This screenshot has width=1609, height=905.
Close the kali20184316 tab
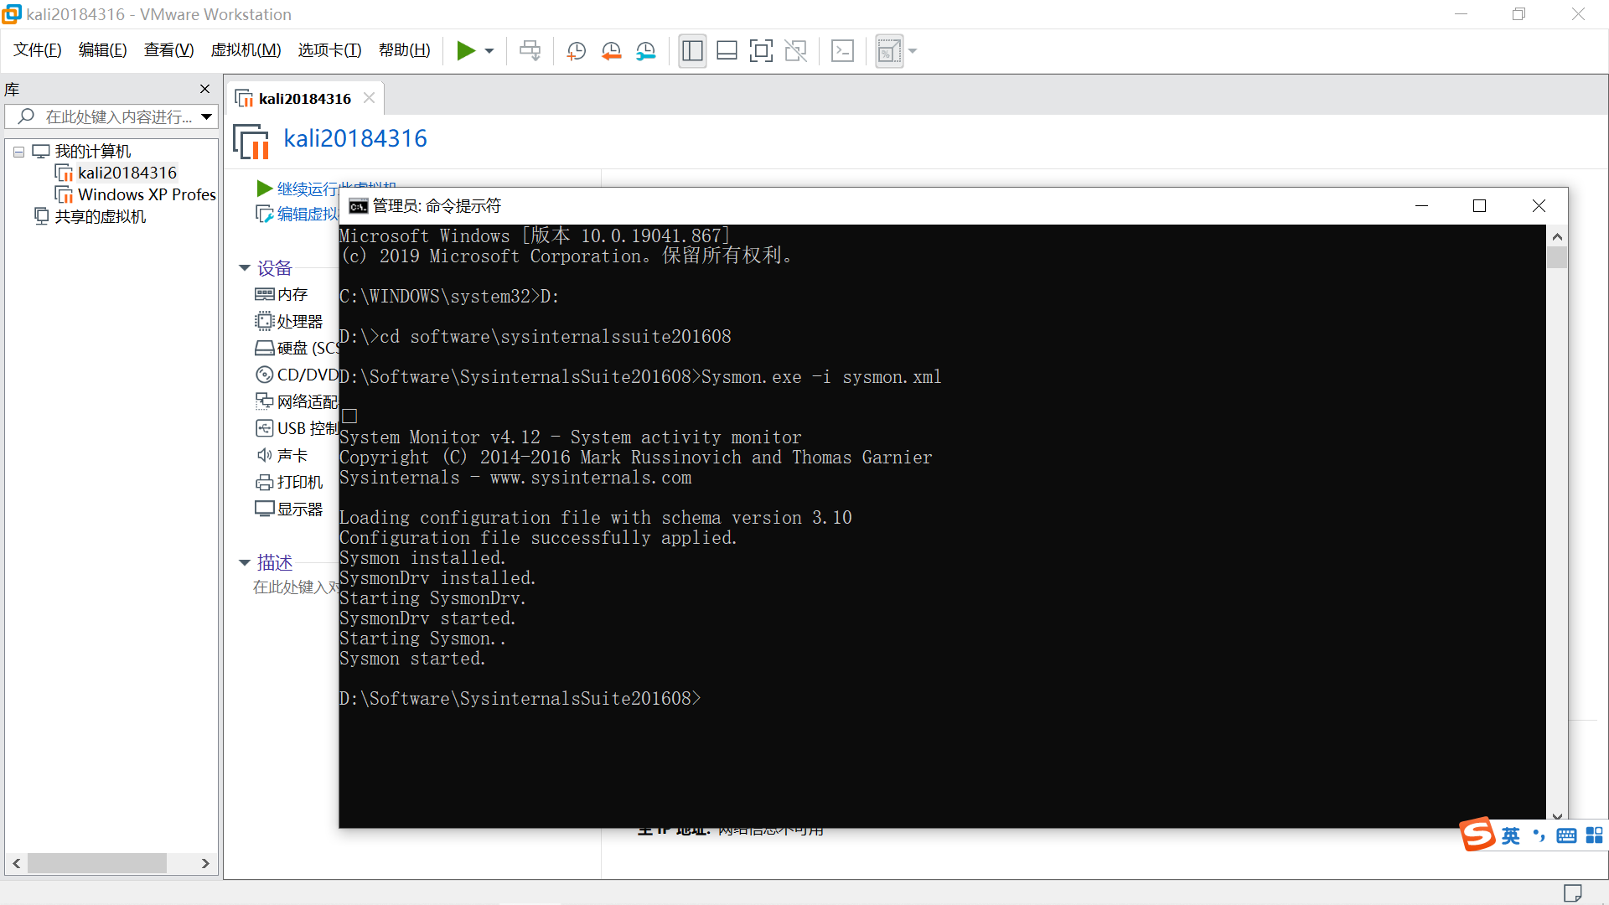tap(369, 98)
